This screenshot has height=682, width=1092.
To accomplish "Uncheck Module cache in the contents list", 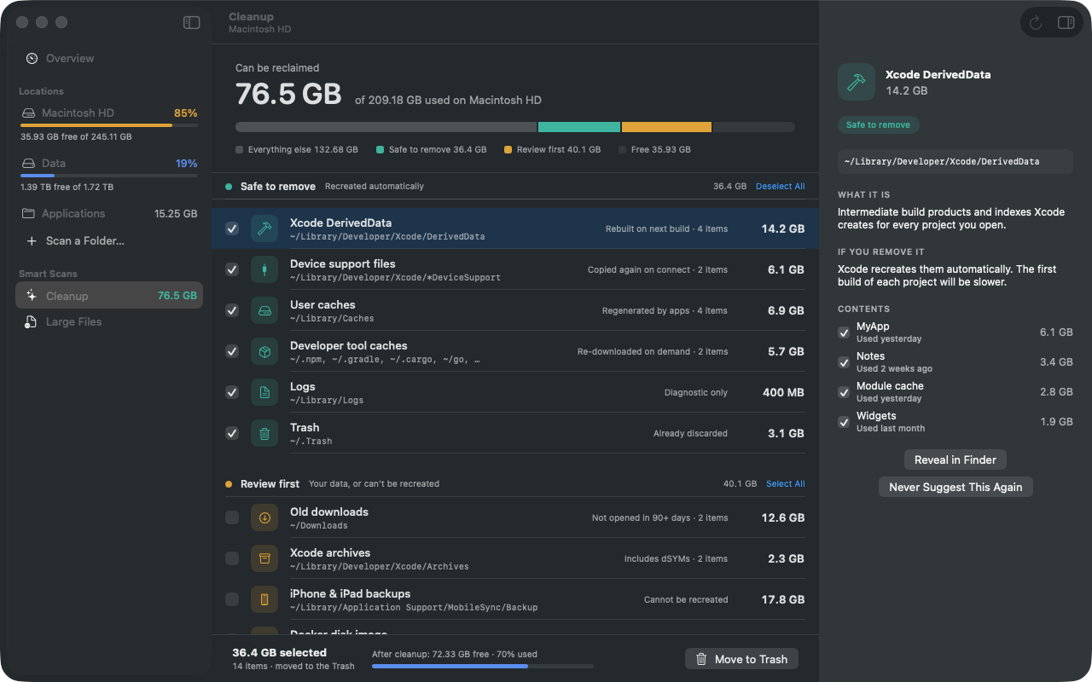I will pos(844,392).
